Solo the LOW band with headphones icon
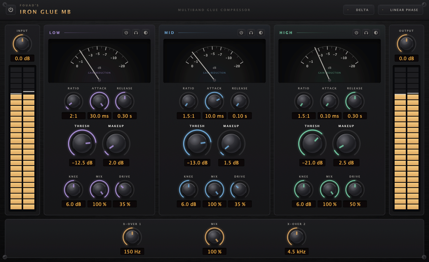 (x=136, y=33)
